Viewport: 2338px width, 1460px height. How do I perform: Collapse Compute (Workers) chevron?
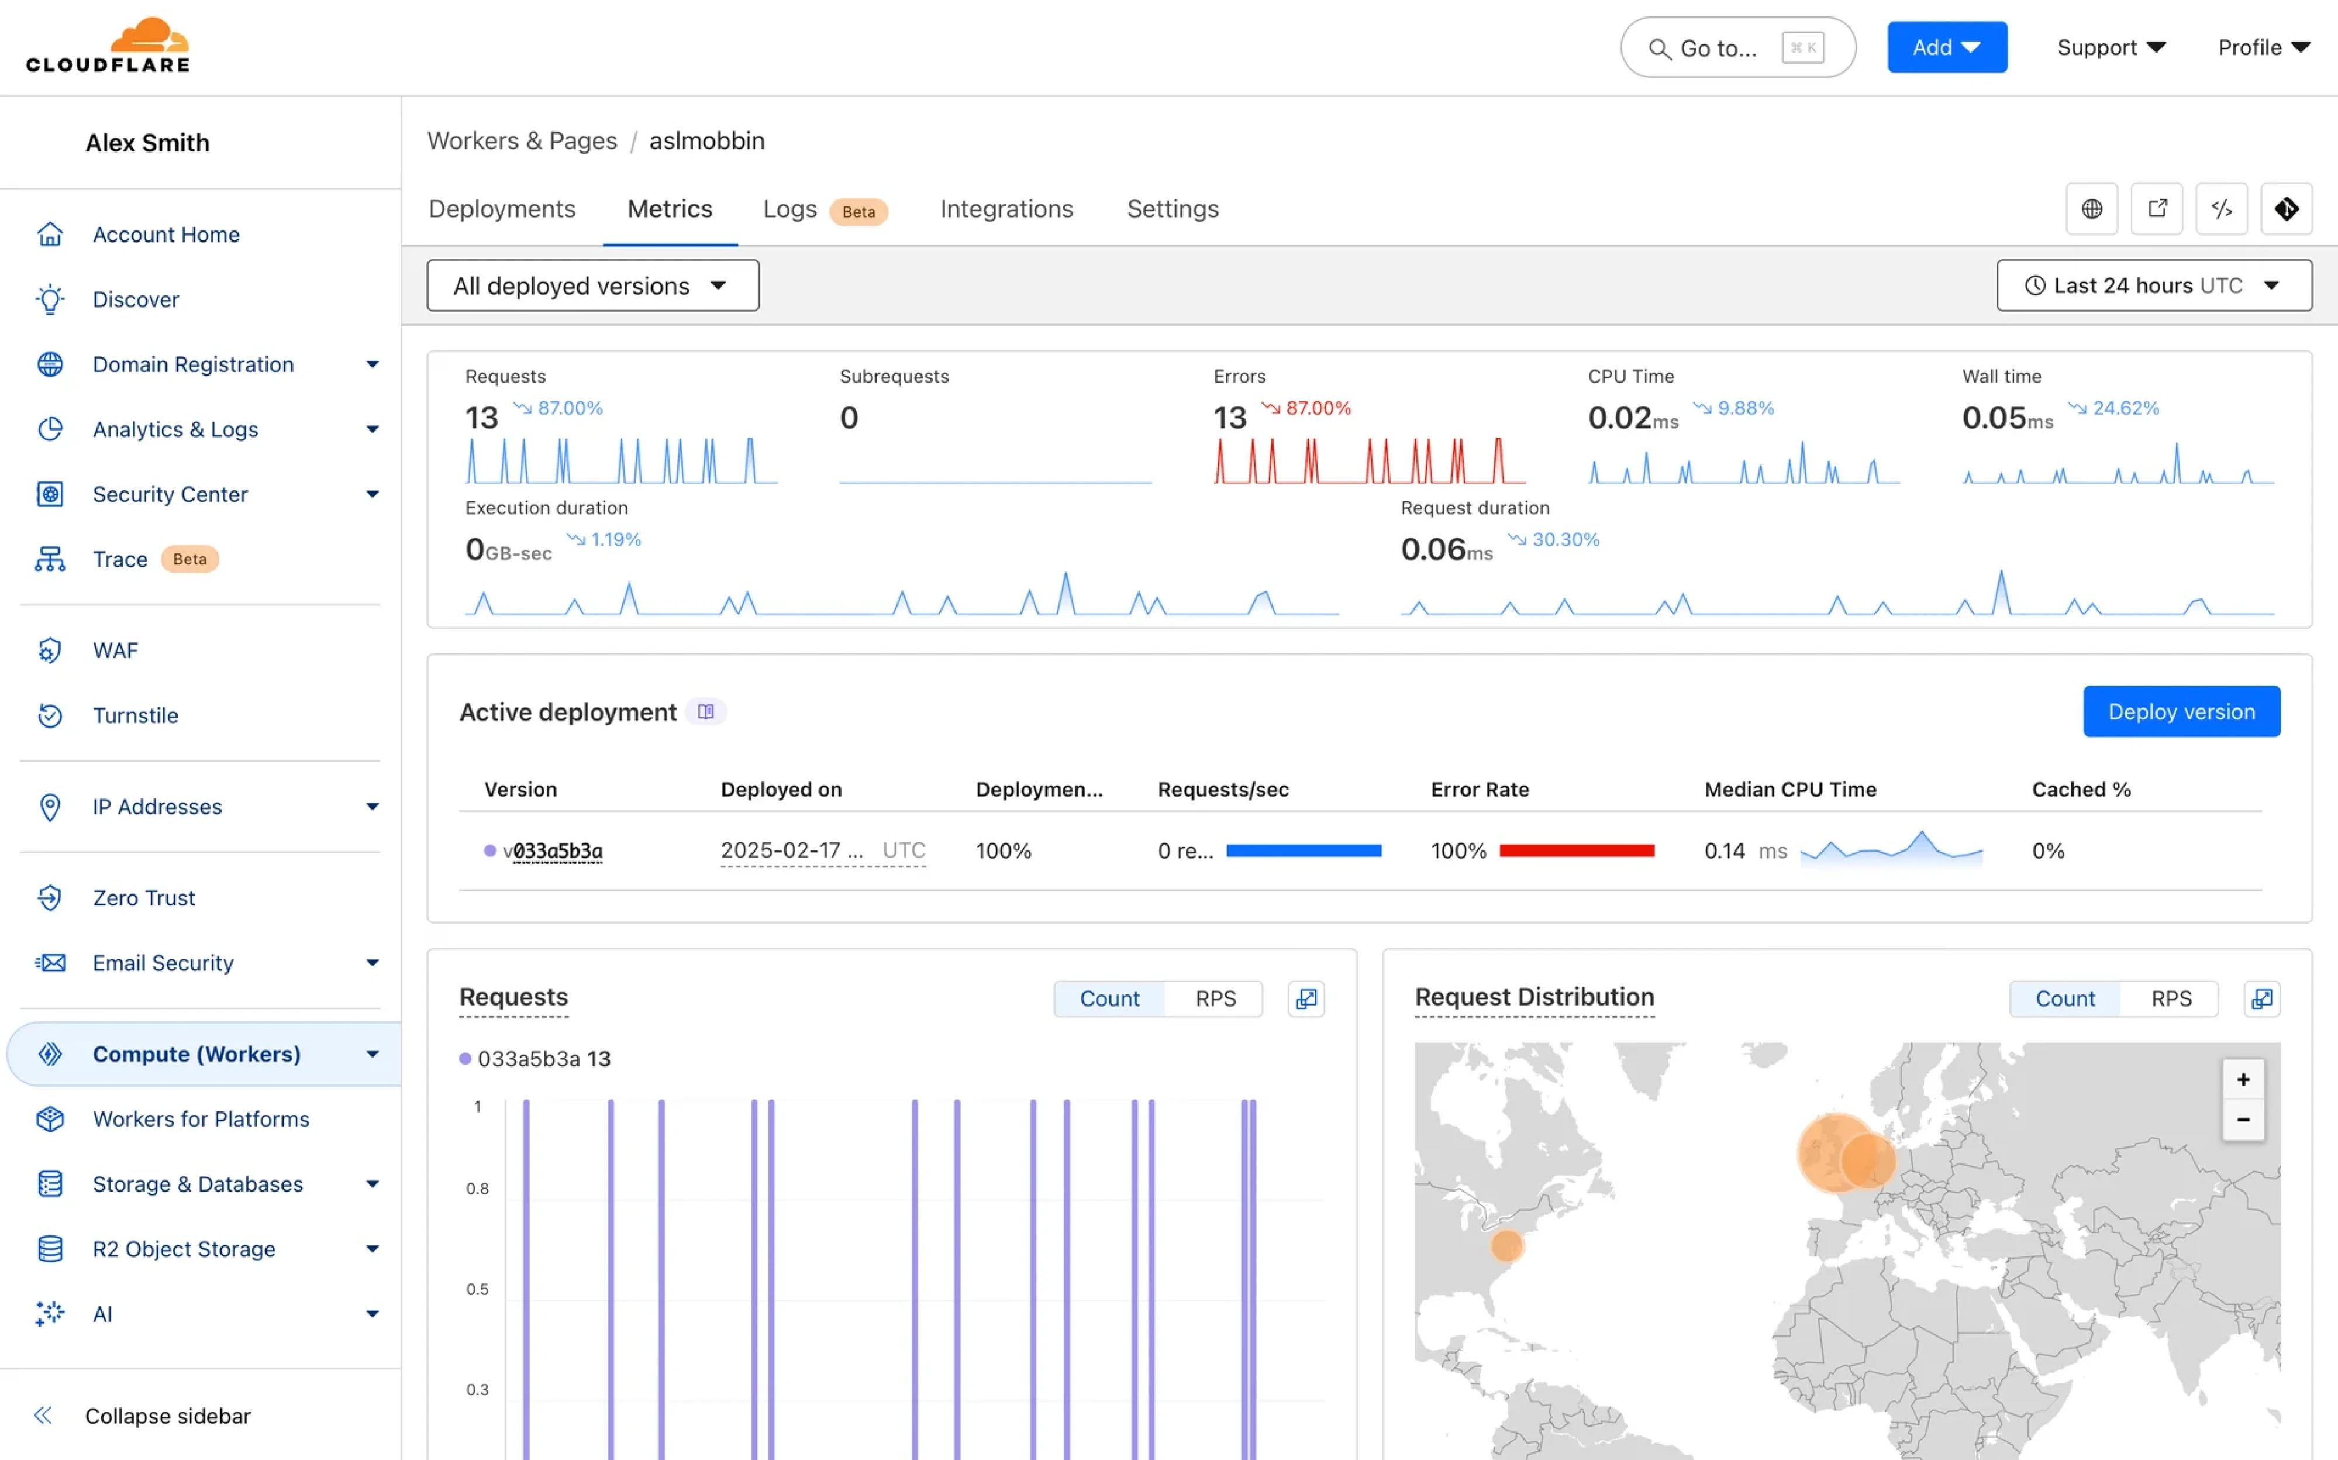click(x=373, y=1053)
